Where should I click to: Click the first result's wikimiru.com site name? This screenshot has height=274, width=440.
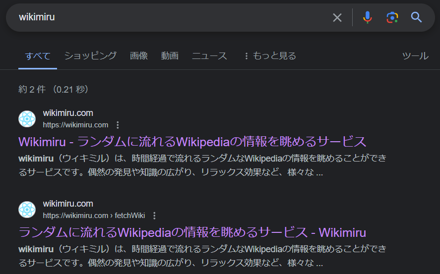click(68, 113)
